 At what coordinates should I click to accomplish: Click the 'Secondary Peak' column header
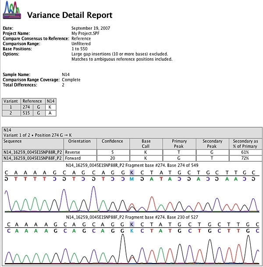pyautogui.click(x=213, y=143)
